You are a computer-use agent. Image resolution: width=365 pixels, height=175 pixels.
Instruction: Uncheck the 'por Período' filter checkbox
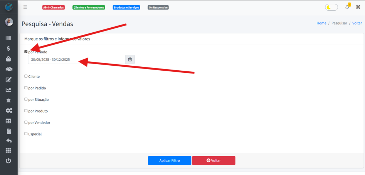[x=26, y=52]
